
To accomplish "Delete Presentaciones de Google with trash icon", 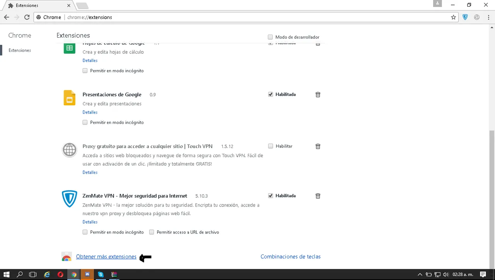I will [318, 94].
